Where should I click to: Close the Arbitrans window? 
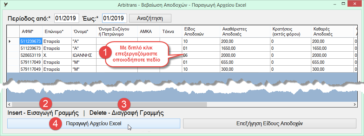coord(354,4)
